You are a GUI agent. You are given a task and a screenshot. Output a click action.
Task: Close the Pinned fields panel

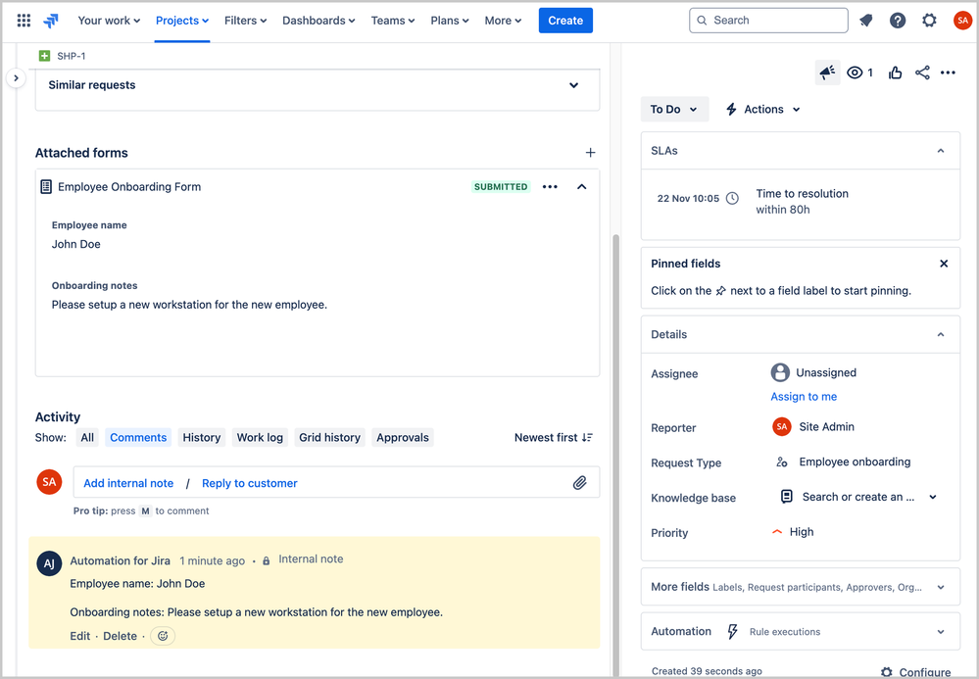click(x=944, y=264)
